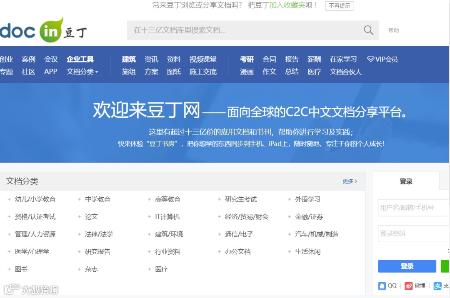
Task: Focus the document search input field
Action: point(253,30)
